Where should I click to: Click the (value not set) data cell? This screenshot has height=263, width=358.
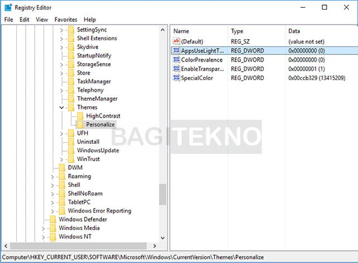[x=306, y=41]
